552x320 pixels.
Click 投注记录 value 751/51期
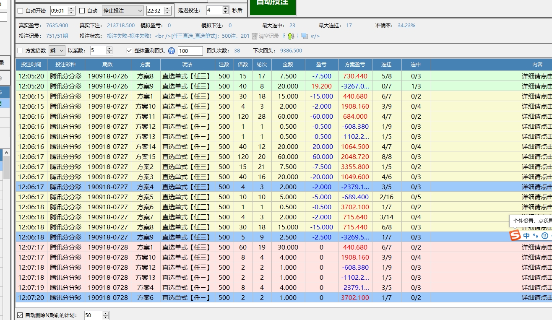point(57,36)
